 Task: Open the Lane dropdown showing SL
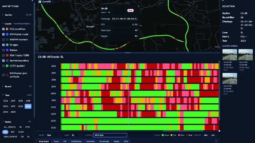76,135
